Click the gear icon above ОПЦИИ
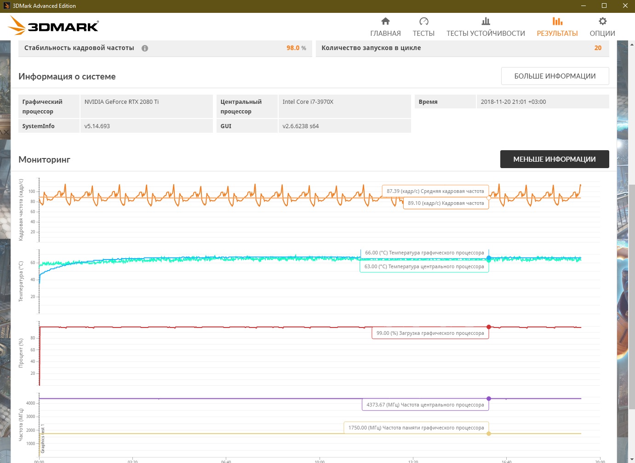This screenshot has width=635, height=463. 602,21
